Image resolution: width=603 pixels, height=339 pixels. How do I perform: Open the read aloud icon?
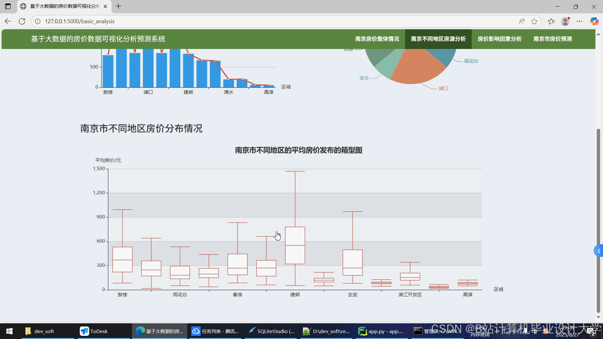[x=522, y=21]
